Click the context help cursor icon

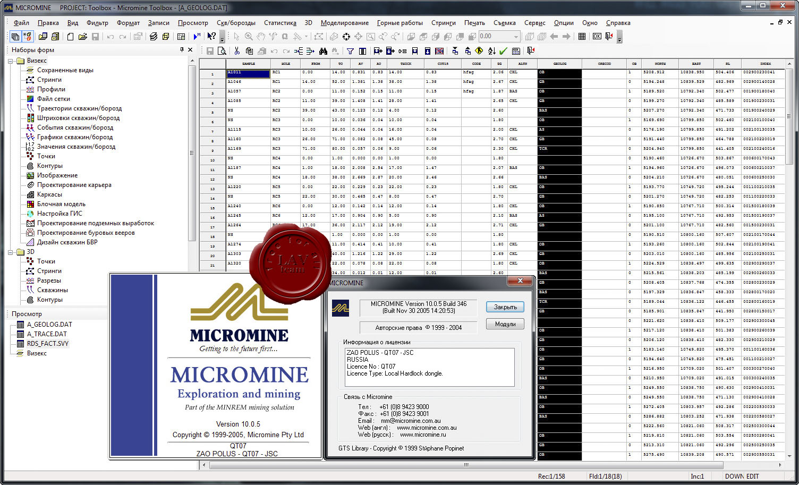pos(211,37)
